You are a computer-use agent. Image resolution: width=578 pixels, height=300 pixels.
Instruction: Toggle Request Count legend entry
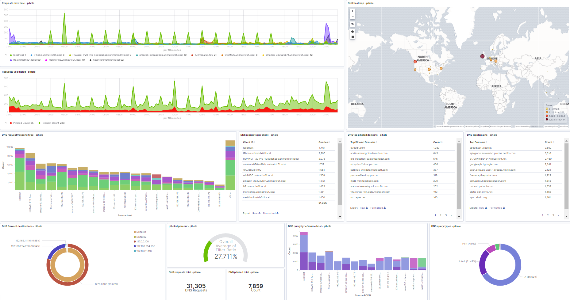pos(52,123)
